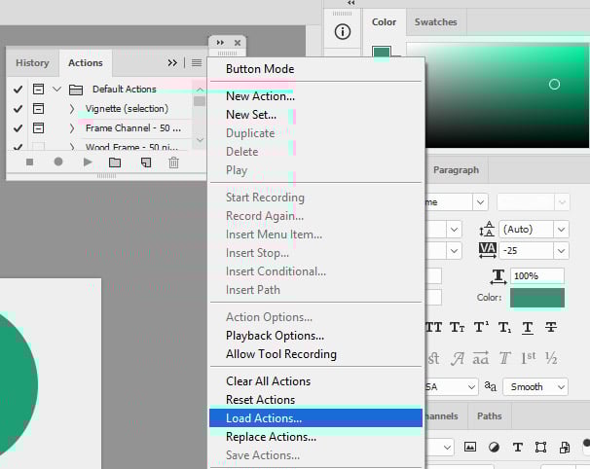Image resolution: width=590 pixels, height=469 pixels.
Task: Toggle Subscript text style
Action: pyautogui.click(x=504, y=328)
